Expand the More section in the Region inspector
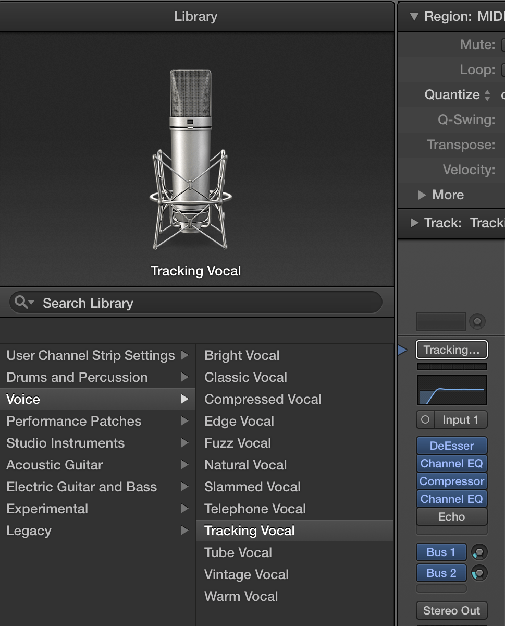This screenshot has width=505, height=626. (442, 195)
